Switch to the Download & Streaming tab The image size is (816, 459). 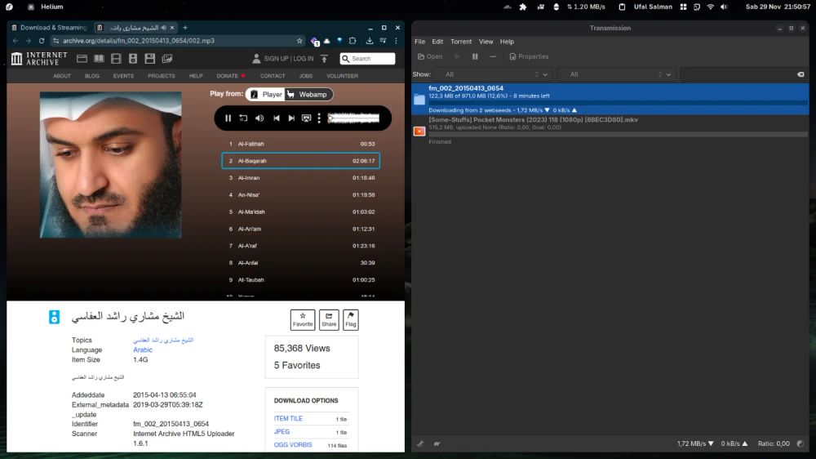[50, 28]
